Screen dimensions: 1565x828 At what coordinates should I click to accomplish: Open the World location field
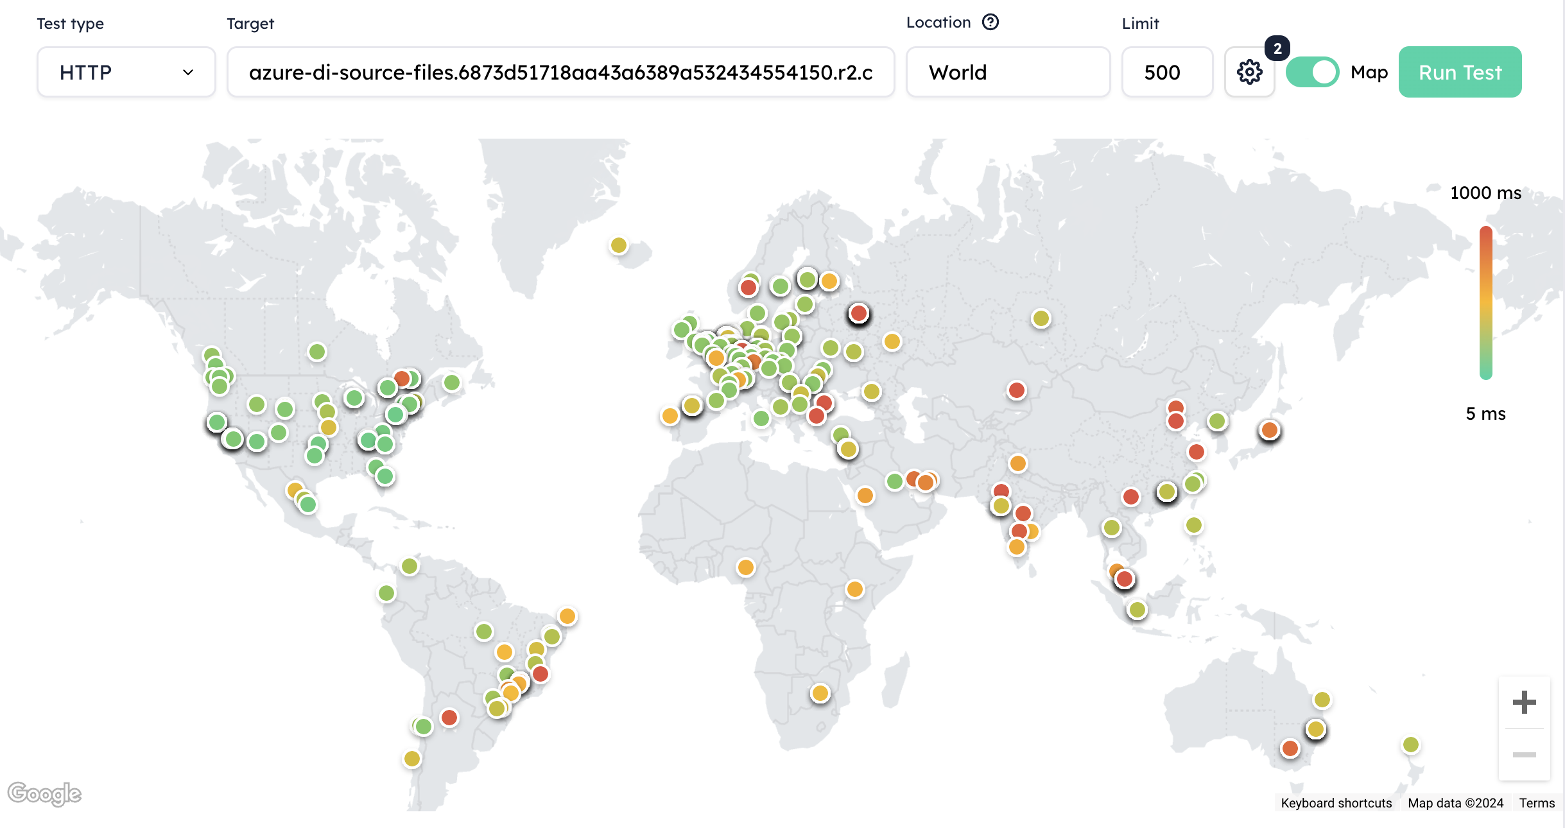(x=1007, y=72)
